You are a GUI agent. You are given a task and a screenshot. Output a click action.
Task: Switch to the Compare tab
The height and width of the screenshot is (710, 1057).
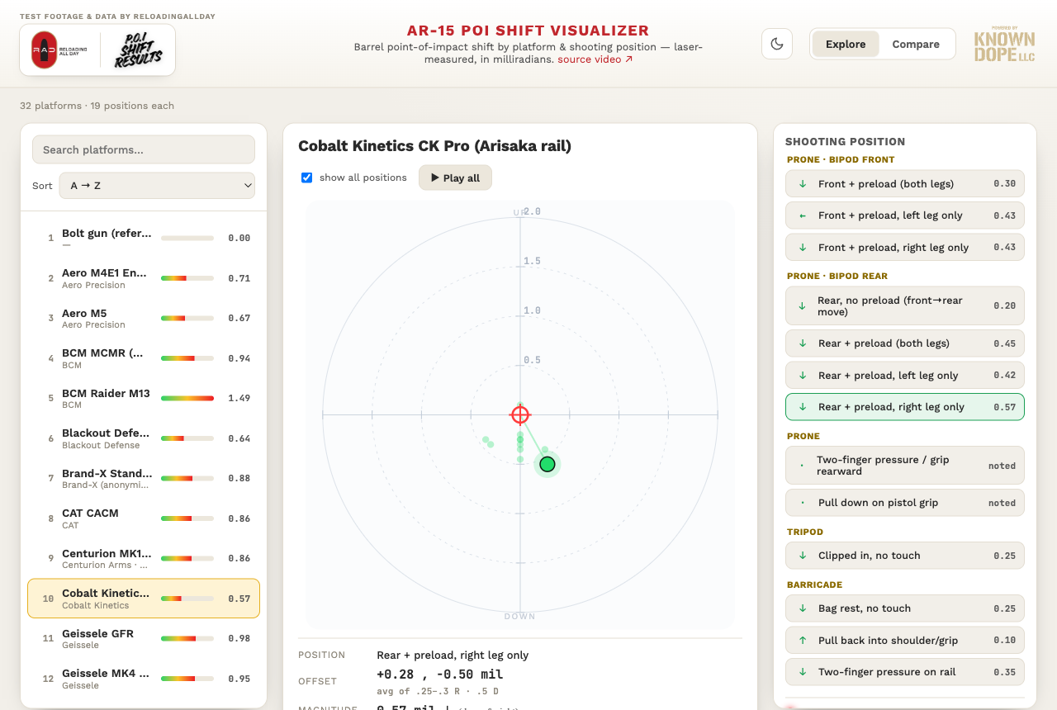[x=916, y=44]
